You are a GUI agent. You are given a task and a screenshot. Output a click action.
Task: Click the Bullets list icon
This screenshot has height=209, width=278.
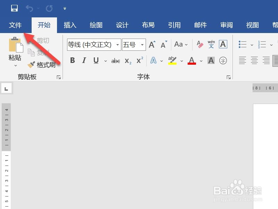click(x=243, y=45)
